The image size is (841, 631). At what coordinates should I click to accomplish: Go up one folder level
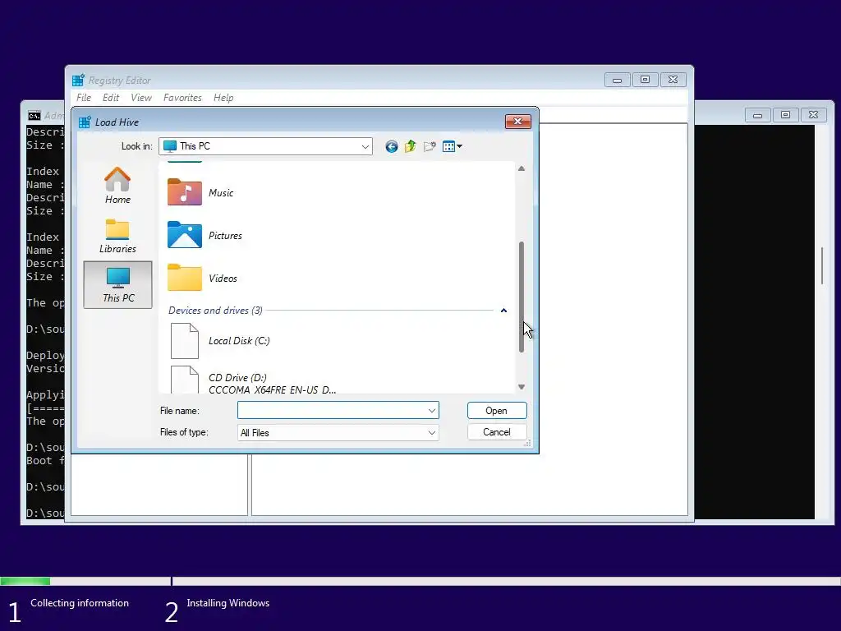pyautogui.click(x=411, y=146)
